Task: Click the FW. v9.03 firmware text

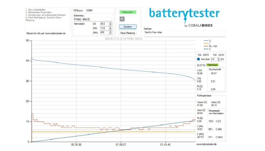Action: [x=218, y=55]
